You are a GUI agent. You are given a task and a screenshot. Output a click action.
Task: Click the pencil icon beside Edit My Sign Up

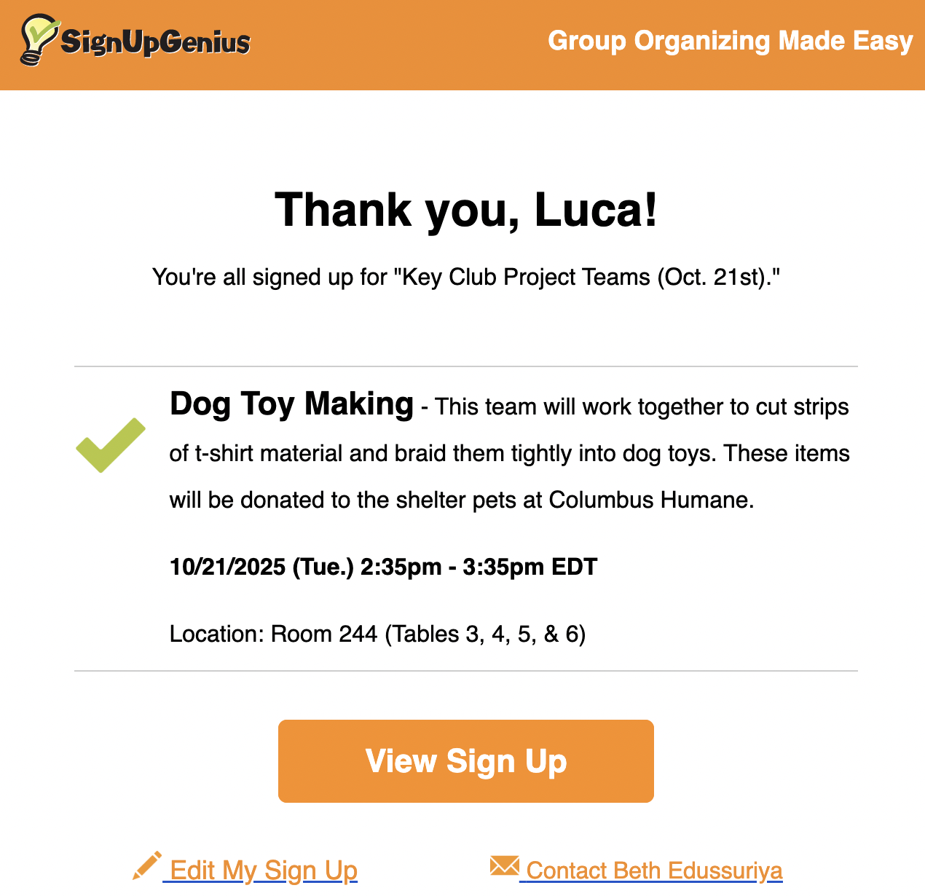click(x=146, y=865)
